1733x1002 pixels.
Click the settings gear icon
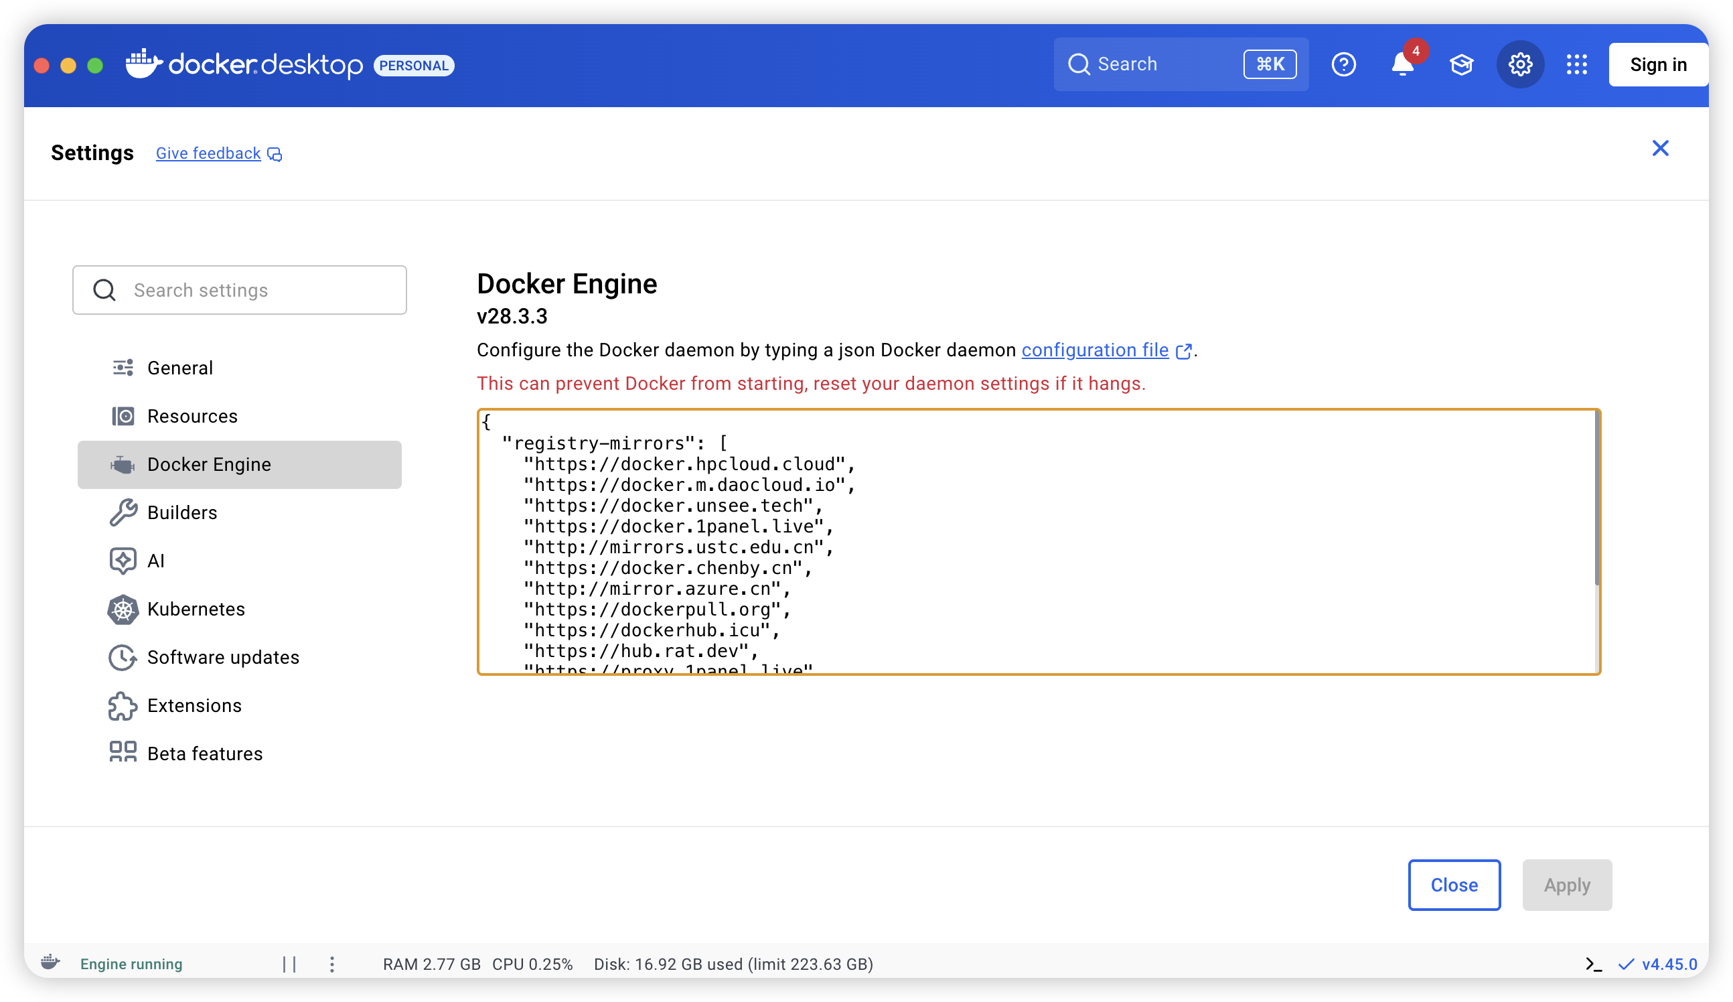click(x=1520, y=65)
